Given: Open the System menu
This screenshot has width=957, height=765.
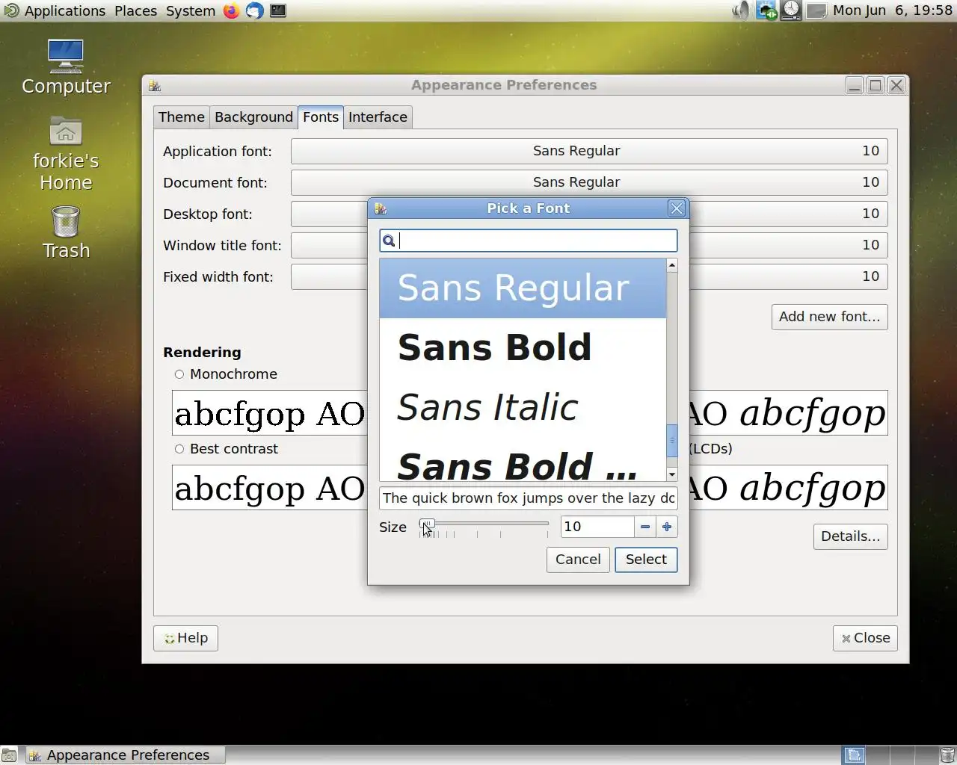Looking at the screenshot, I should 191,10.
